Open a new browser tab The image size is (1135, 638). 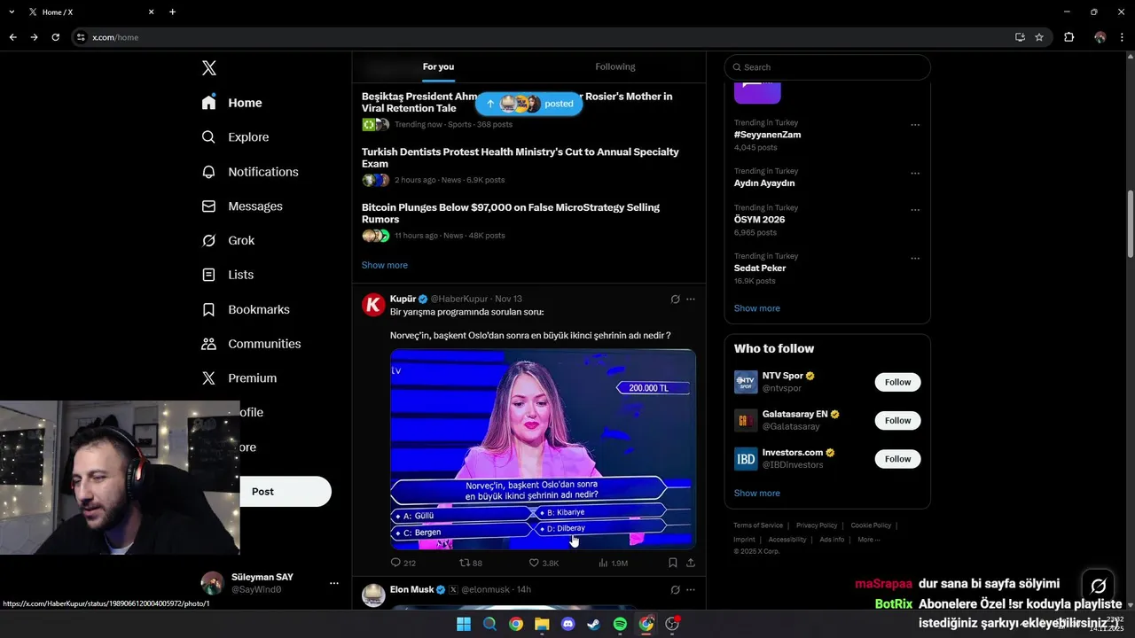click(172, 12)
